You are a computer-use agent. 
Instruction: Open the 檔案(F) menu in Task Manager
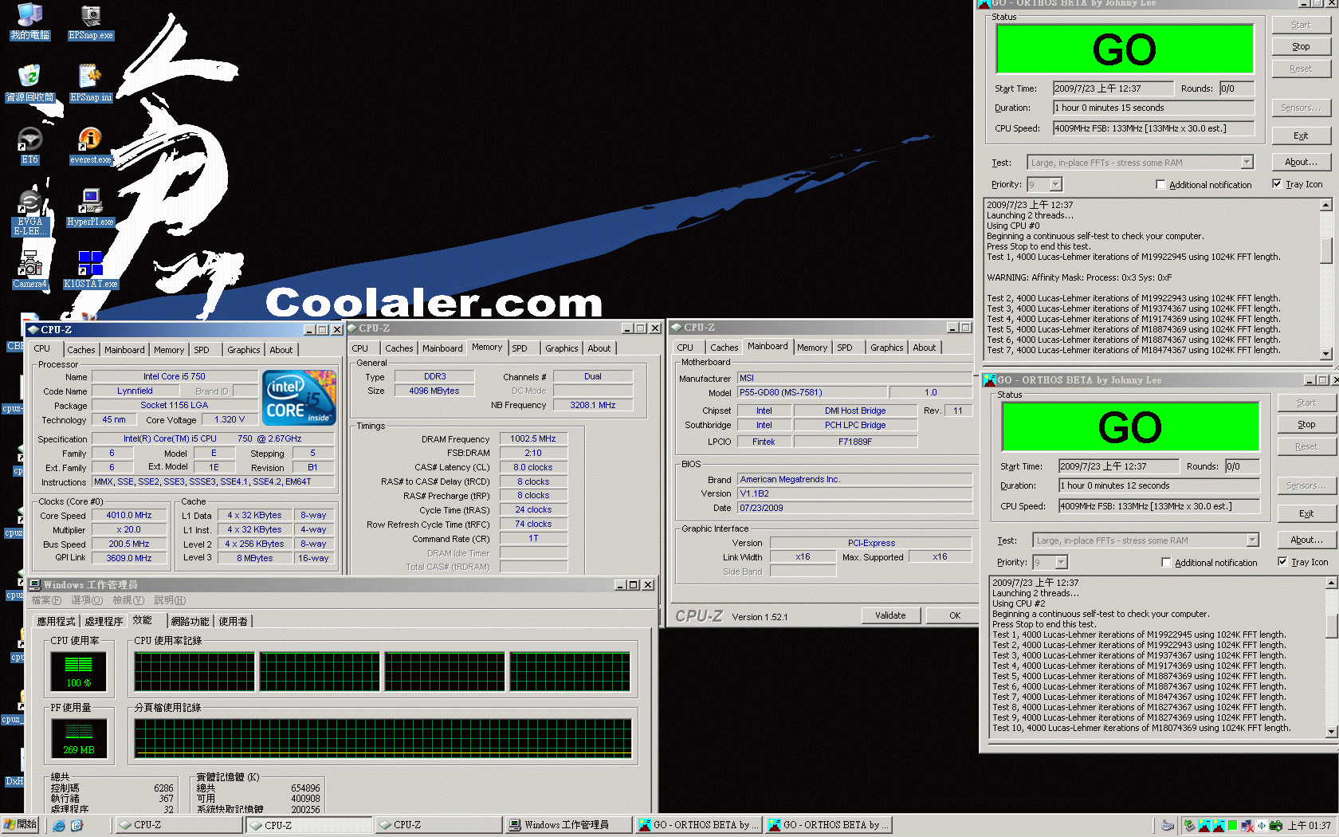[46, 600]
